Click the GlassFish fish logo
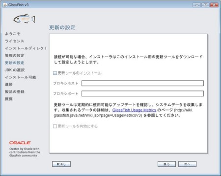The height and width of the screenshot is (176, 221). coord(24,19)
